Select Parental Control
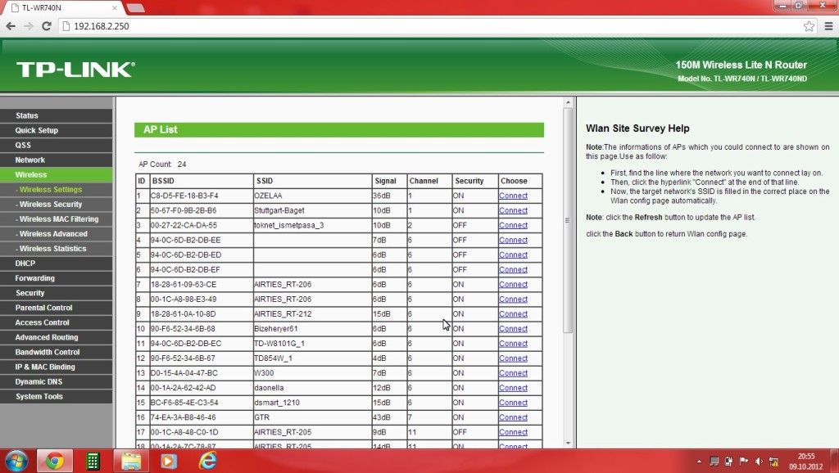 pyautogui.click(x=57, y=308)
